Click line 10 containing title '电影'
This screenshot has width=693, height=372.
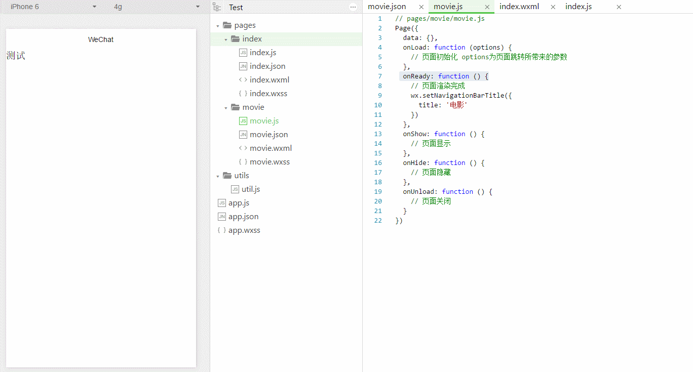click(443, 105)
